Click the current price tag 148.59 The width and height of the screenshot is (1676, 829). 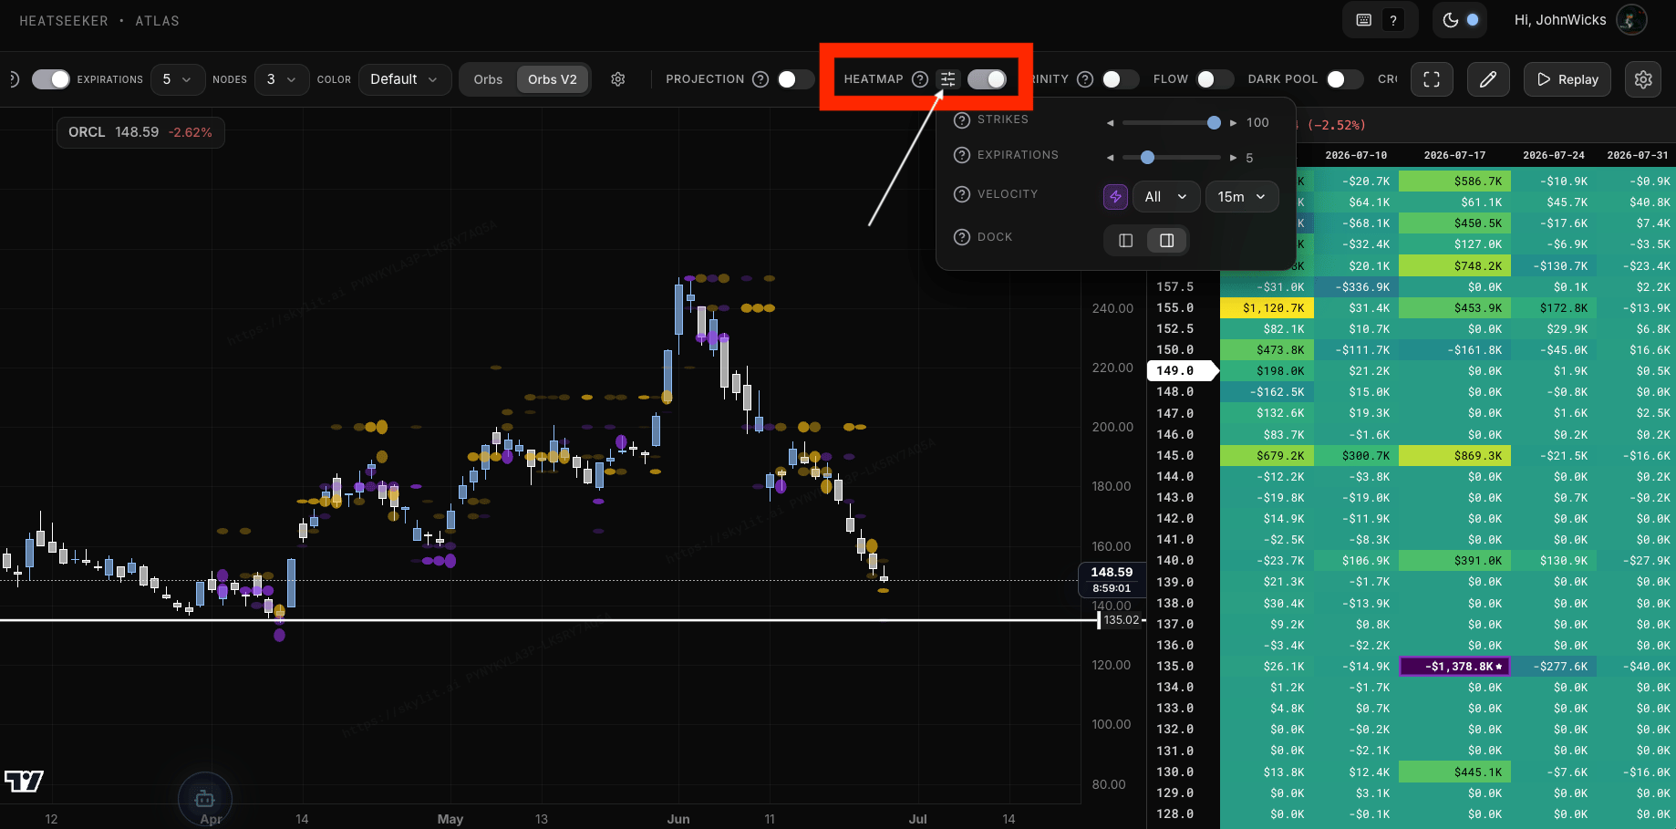pos(1112,579)
